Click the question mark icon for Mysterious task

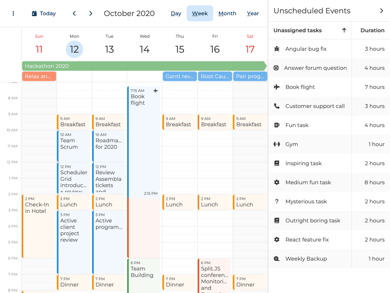coord(277,201)
